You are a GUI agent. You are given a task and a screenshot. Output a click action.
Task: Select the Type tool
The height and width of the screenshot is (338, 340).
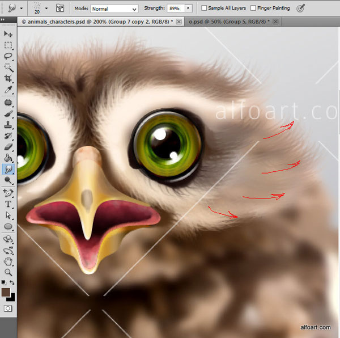click(8, 204)
